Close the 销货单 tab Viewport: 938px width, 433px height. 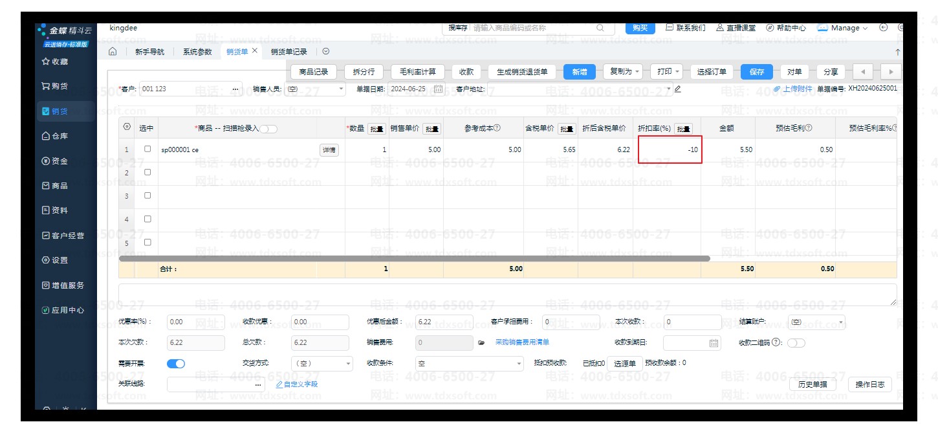[255, 51]
